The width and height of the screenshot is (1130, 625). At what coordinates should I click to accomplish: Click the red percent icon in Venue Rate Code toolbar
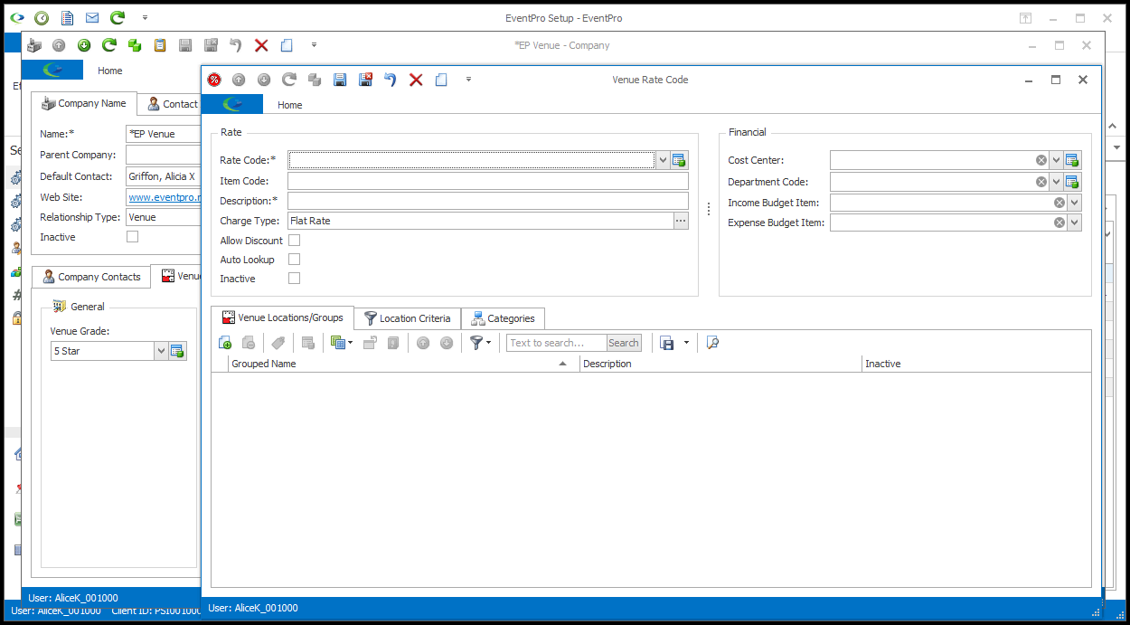pos(214,80)
